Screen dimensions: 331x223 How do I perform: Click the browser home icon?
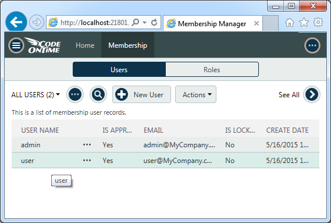click(290, 22)
